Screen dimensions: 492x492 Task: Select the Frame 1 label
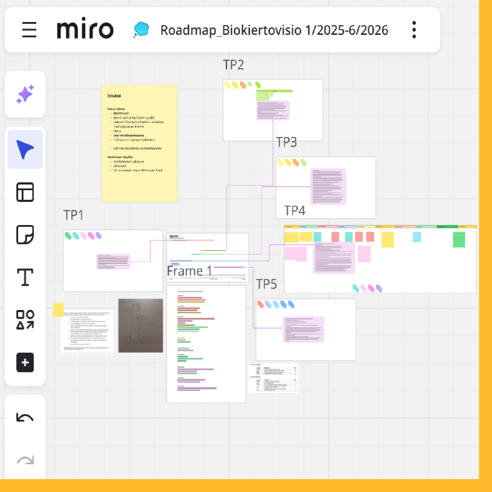(x=189, y=271)
